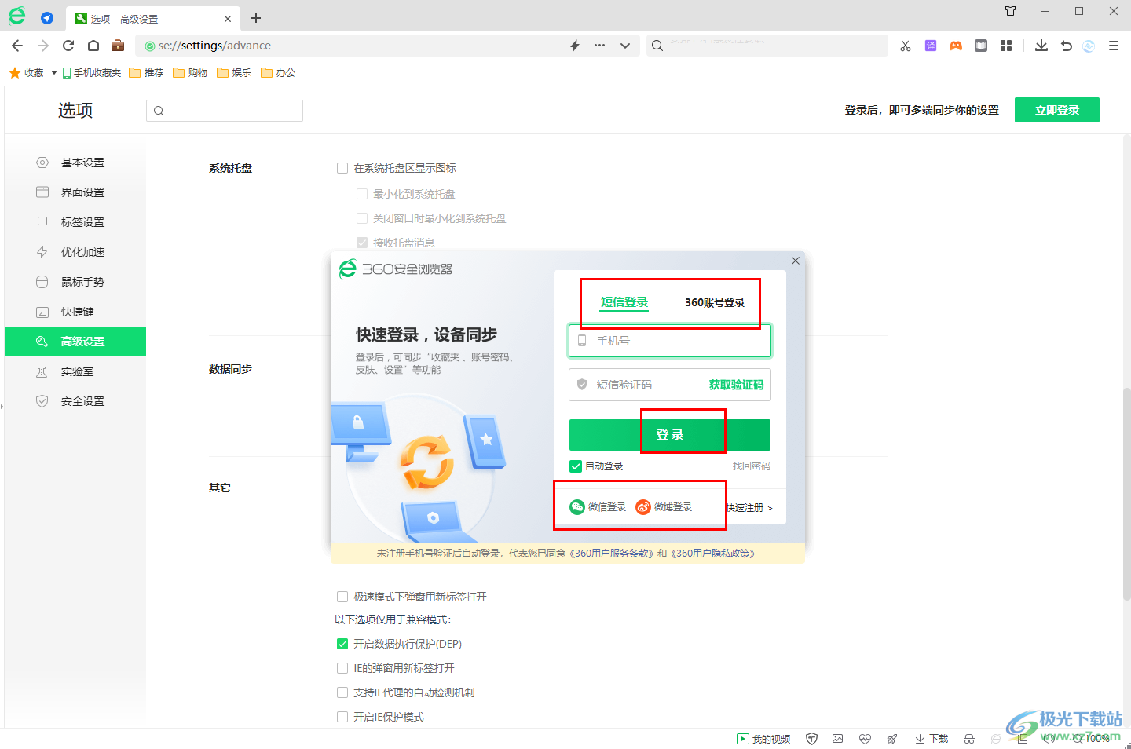
Task: Reload the page with the refresh icon
Action: click(x=68, y=46)
